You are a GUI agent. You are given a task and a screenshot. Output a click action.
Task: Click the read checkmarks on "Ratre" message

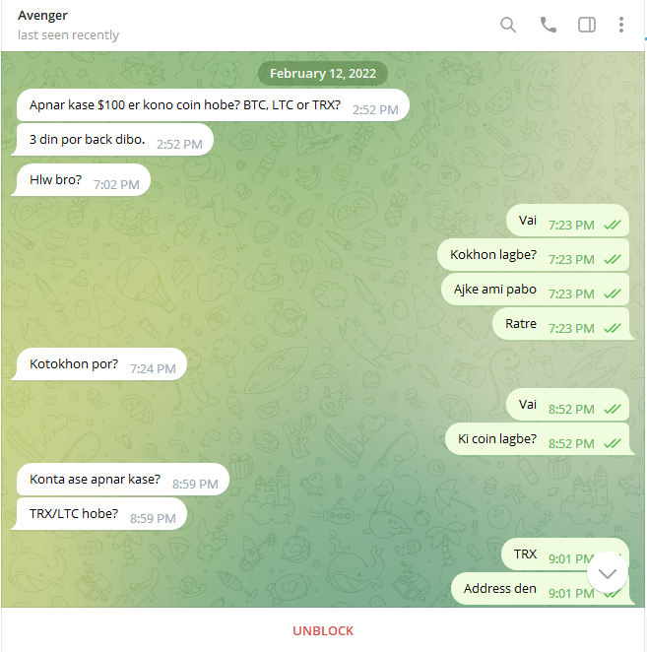coord(613,329)
